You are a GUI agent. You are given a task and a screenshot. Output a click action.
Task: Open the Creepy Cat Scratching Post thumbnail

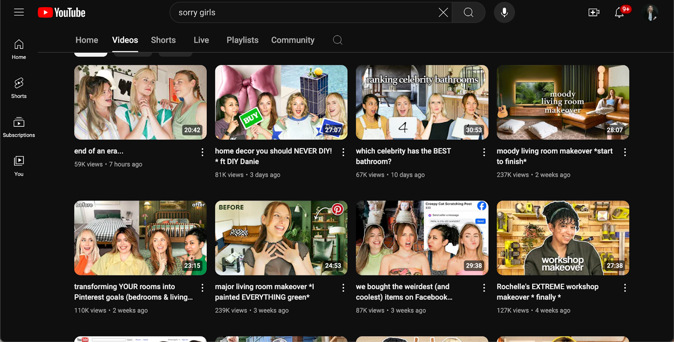422,238
